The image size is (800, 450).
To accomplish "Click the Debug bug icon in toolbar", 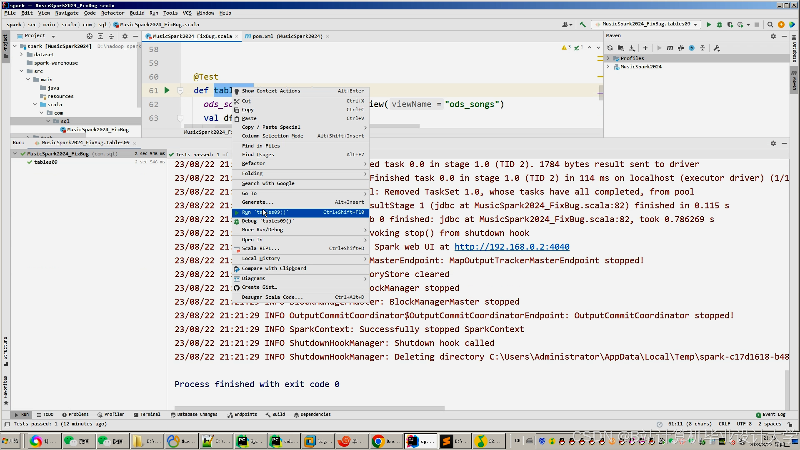I will 719,25.
